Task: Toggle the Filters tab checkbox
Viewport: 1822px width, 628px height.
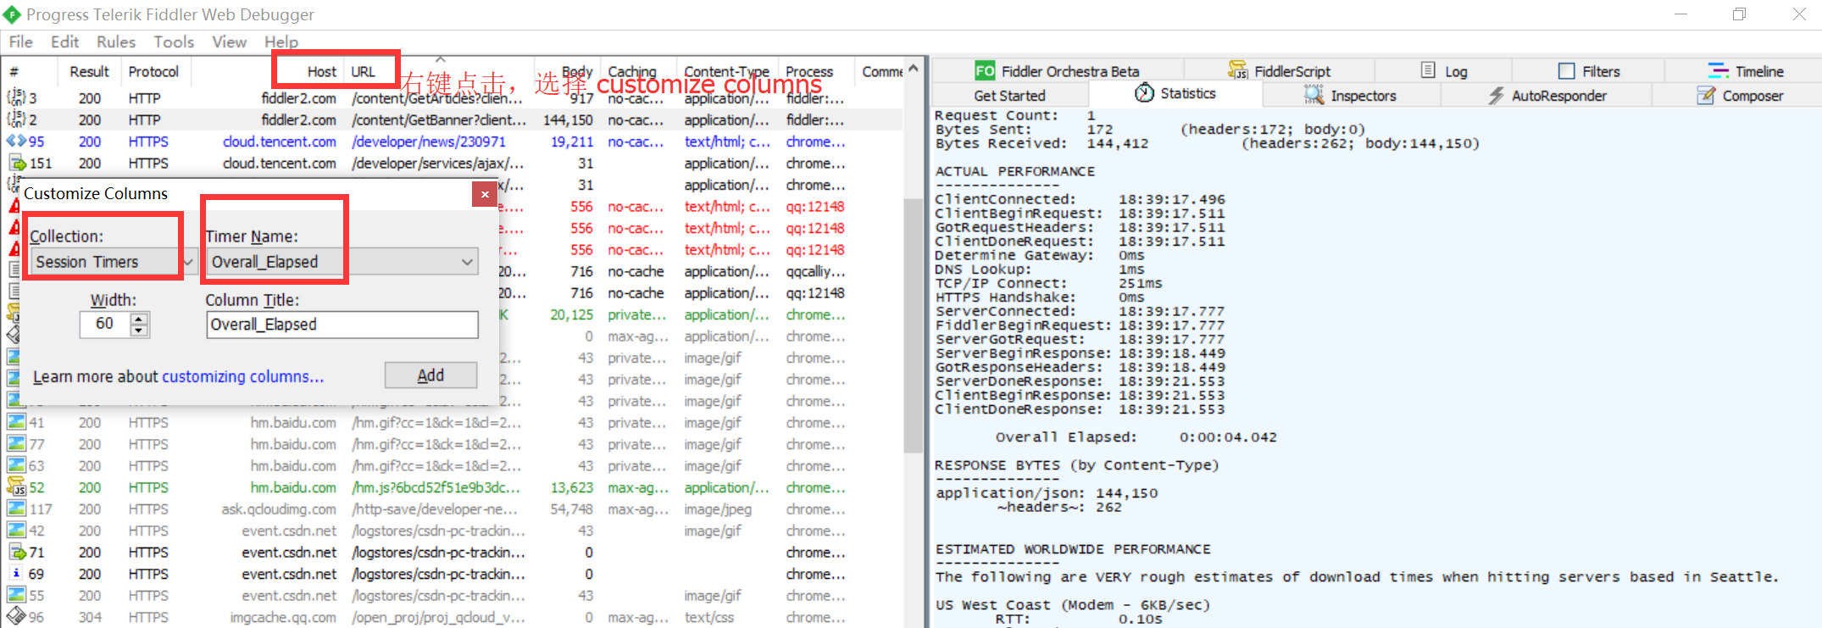Action: [1567, 71]
